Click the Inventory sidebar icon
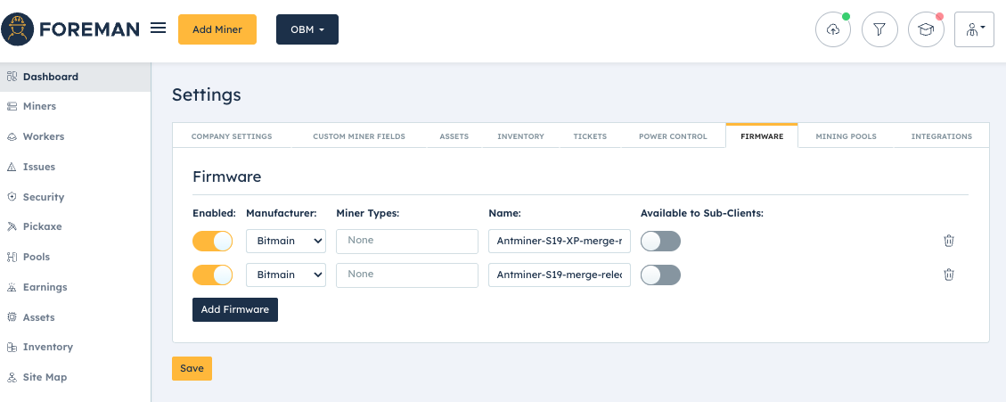The width and height of the screenshot is (1006, 402). pyautogui.click(x=12, y=347)
